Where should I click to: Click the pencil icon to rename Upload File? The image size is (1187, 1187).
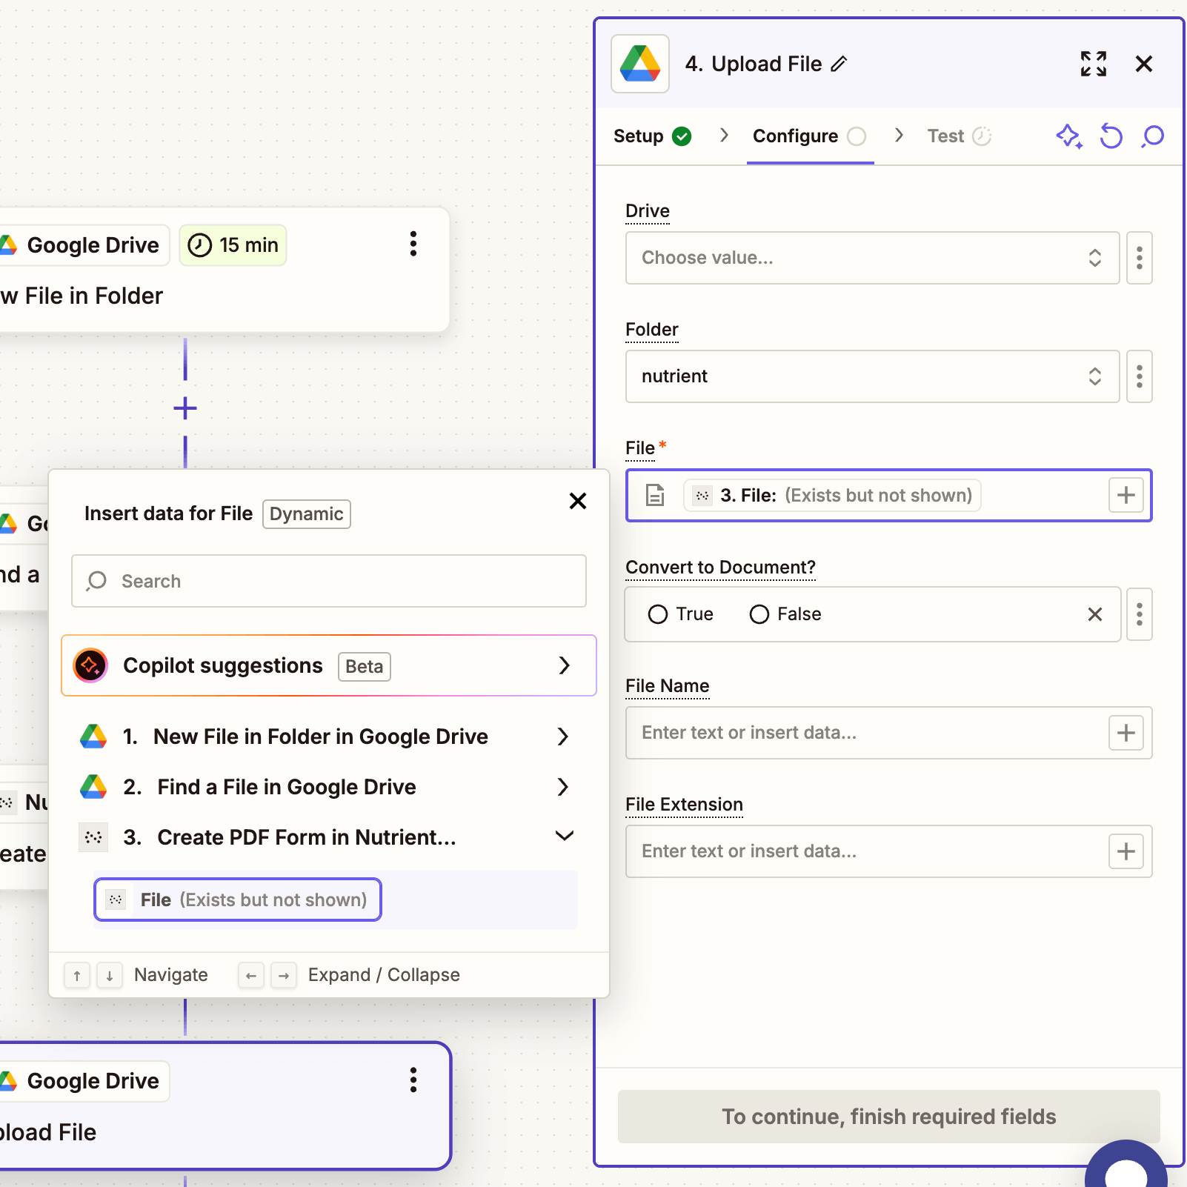[839, 64]
